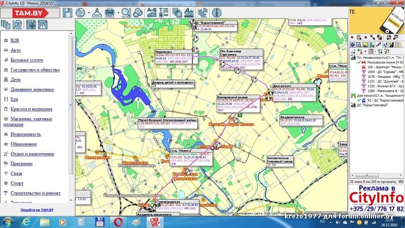Open the settings tools icon
405x228 pixels.
(203, 13)
